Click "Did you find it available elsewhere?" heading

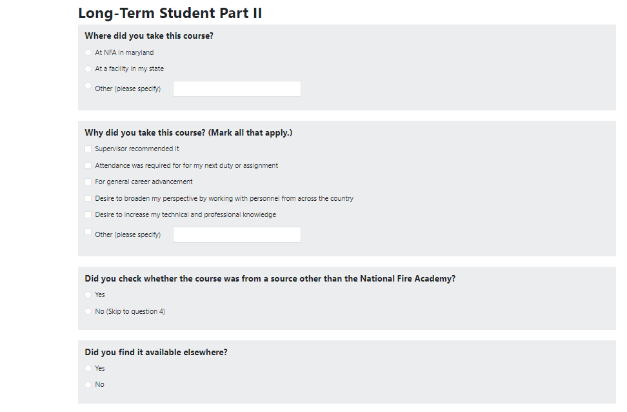[x=156, y=353]
